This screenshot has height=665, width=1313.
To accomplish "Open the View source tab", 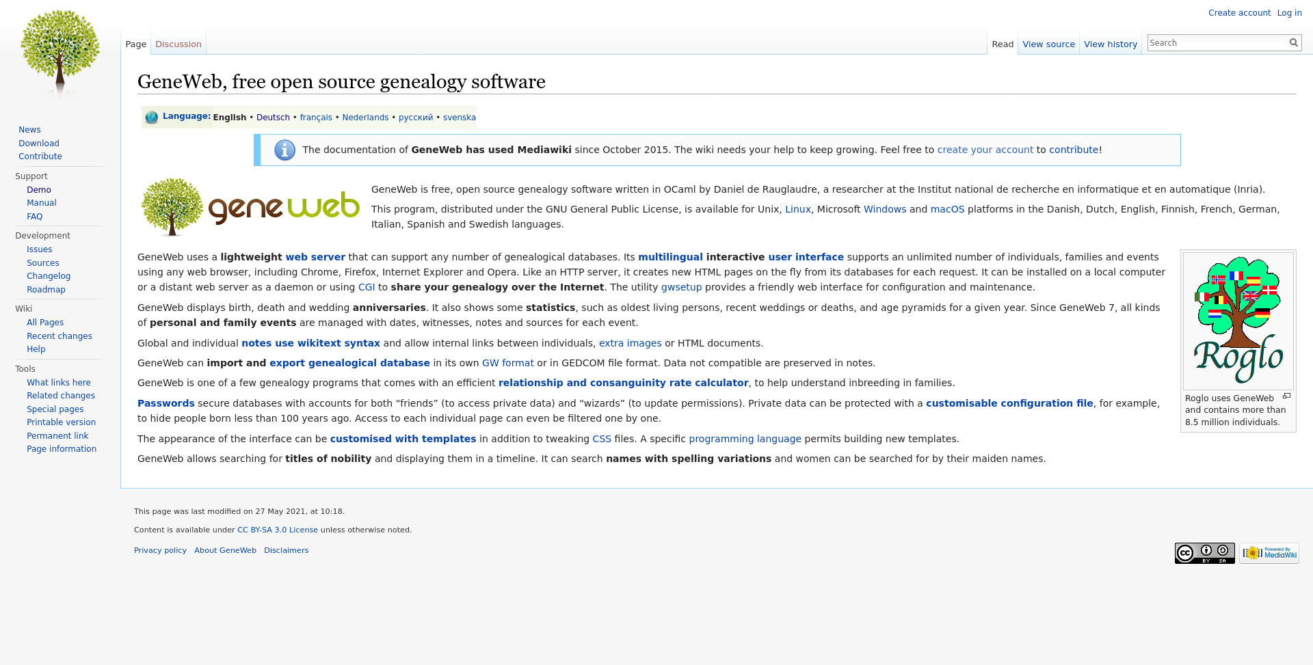I will tap(1048, 44).
